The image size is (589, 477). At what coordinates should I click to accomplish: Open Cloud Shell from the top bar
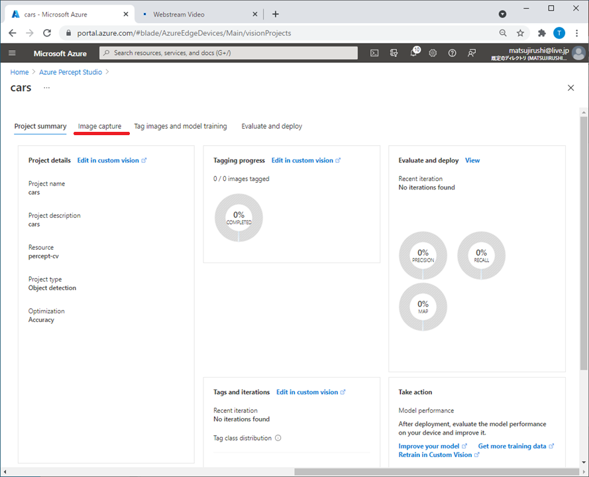[x=374, y=53]
